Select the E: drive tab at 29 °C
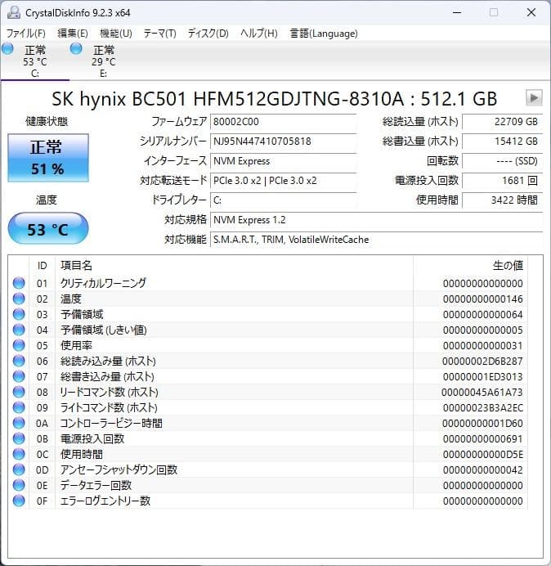 (103, 61)
